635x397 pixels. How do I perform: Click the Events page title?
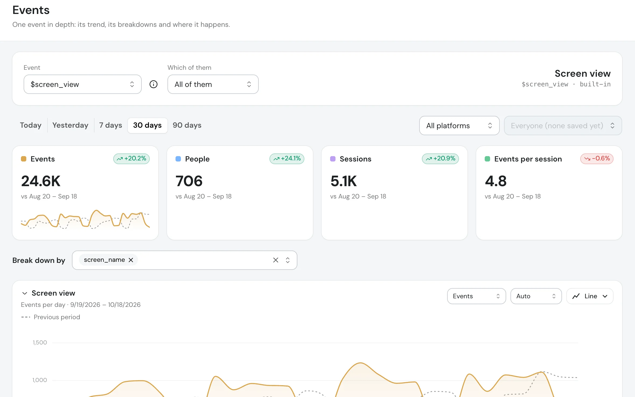pyautogui.click(x=31, y=10)
